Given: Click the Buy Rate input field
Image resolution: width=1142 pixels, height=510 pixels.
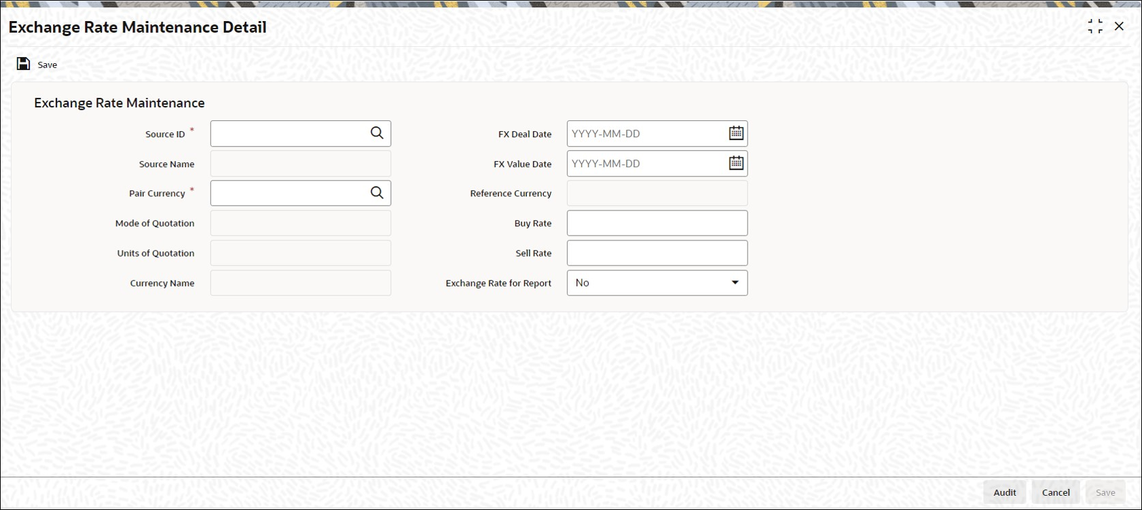Looking at the screenshot, I should pos(657,223).
